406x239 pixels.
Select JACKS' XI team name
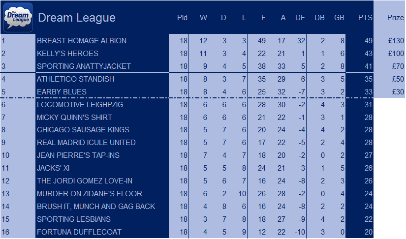pos(53,168)
